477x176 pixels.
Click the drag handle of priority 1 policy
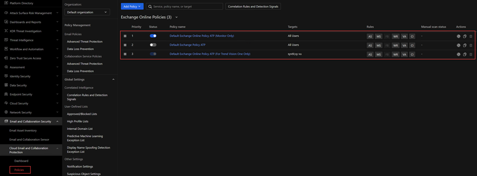click(125, 36)
